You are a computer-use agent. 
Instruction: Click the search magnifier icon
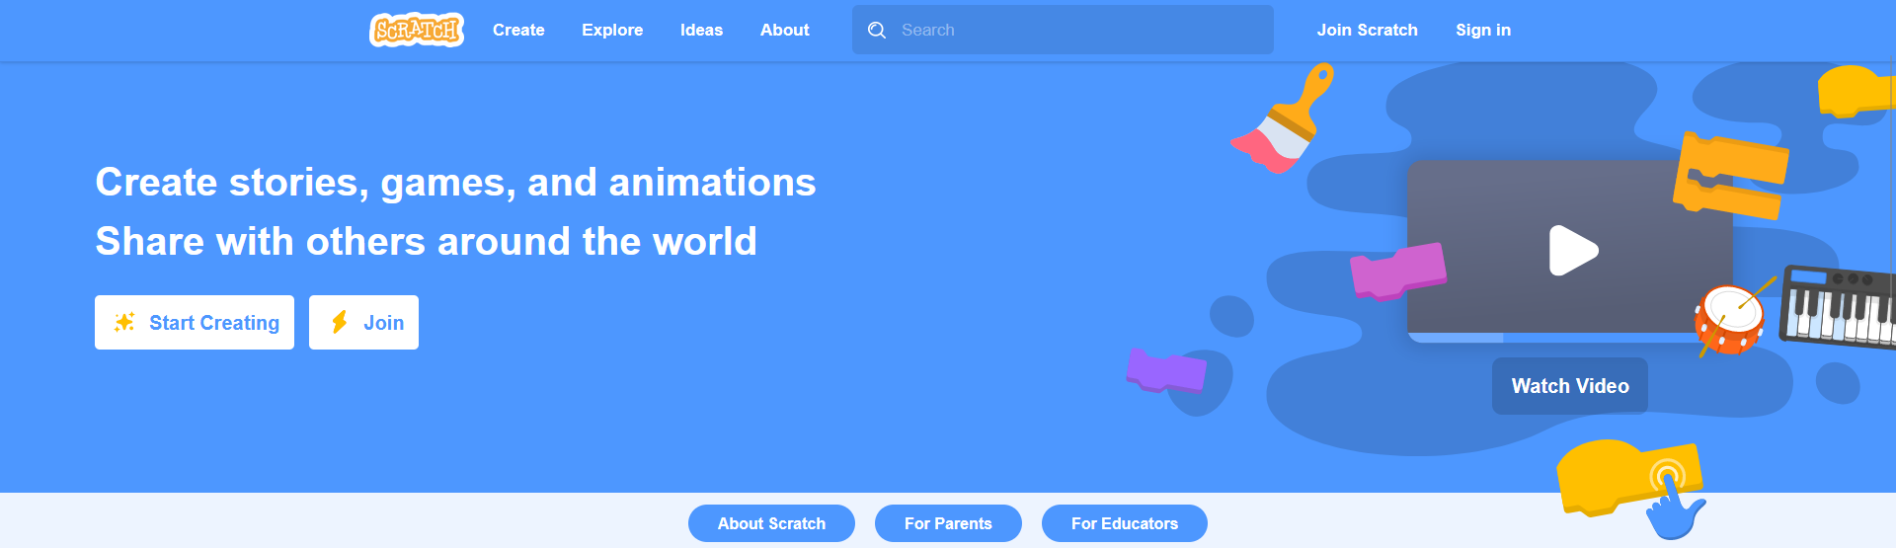pyautogui.click(x=877, y=31)
